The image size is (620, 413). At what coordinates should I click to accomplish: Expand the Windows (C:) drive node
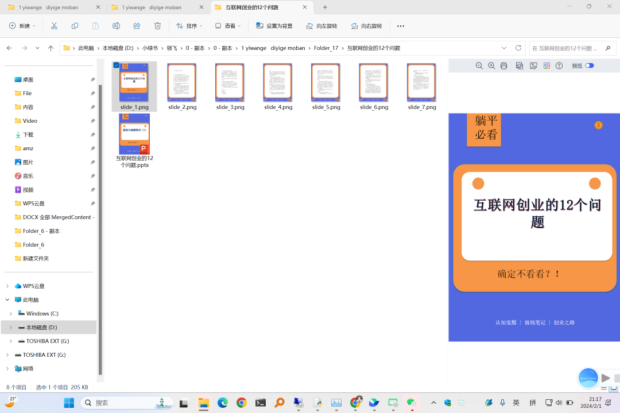click(11, 313)
